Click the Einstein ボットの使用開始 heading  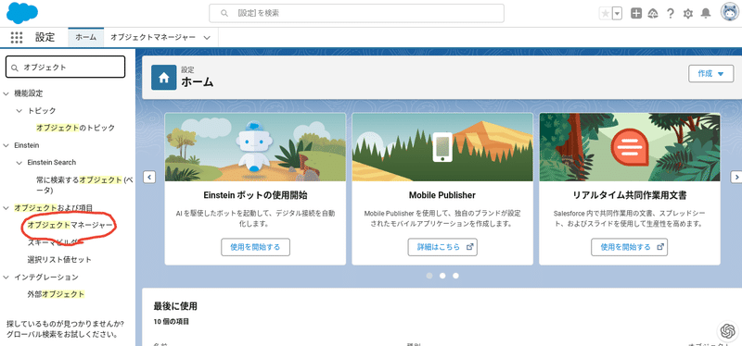[x=255, y=195]
